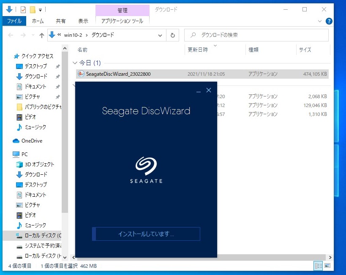Select the Manage contextual tab
The image size is (346, 275).
pyautogui.click(x=123, y=10)
